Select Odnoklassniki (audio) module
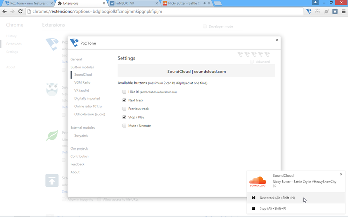Image resolution: width=348 pixels, height=217 pixels. pos(89,114)
